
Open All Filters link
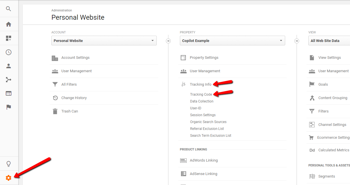[69, 85]
